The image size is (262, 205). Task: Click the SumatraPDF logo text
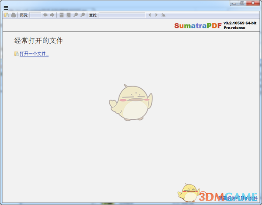pos(198,26)
